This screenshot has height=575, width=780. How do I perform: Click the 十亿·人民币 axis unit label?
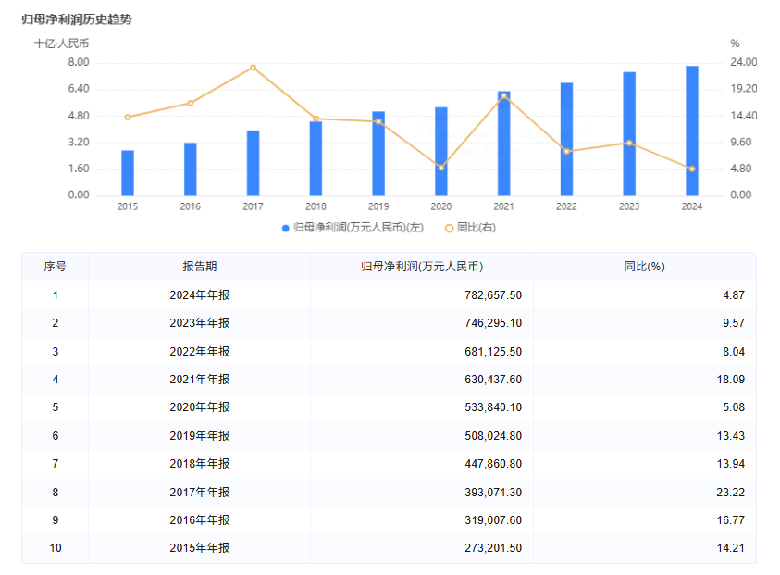(x=61, y=44)
